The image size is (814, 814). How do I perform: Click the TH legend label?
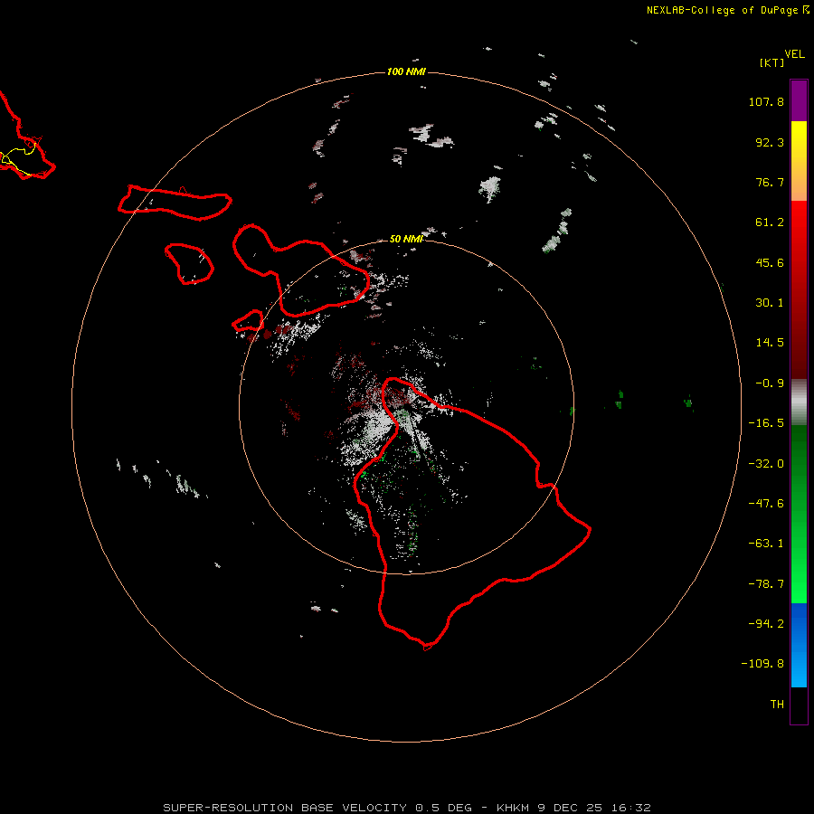pyautogui.click(x=777, y=705)
